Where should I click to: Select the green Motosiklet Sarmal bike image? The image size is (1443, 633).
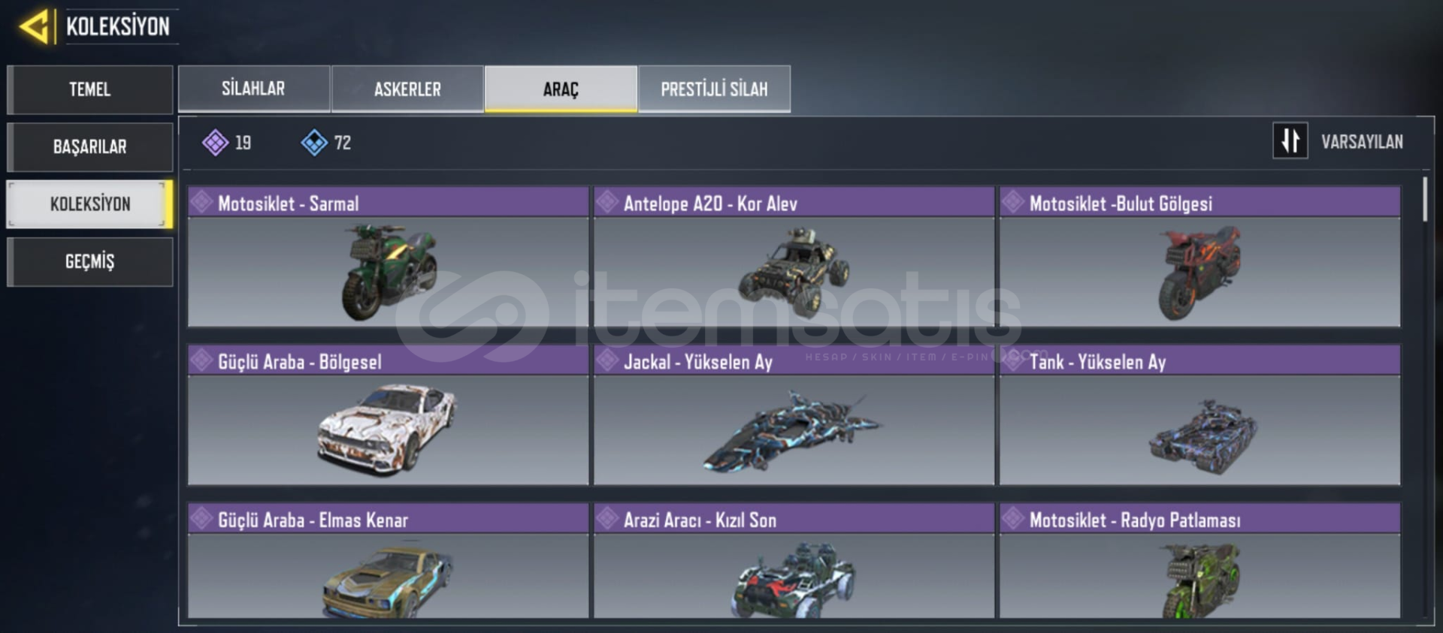pyautogui.click(x=389, y=272)
